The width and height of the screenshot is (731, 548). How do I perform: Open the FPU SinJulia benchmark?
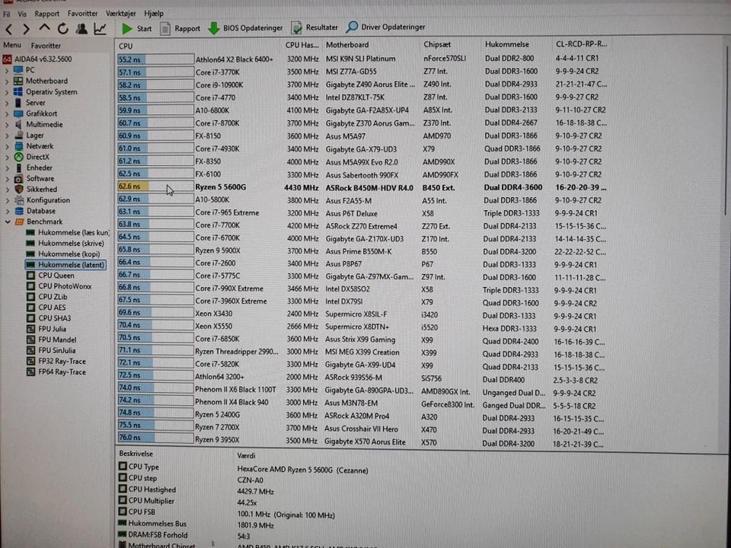[x=51, y=350]
